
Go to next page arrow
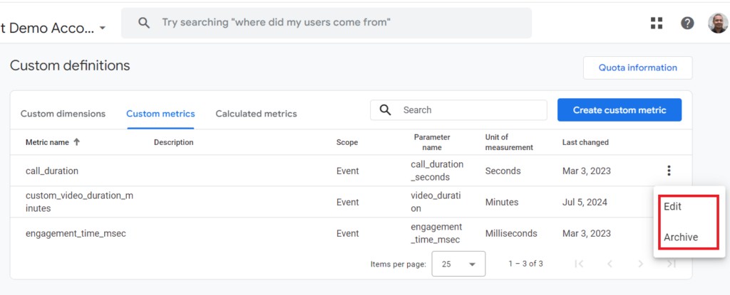pos(640,264)
